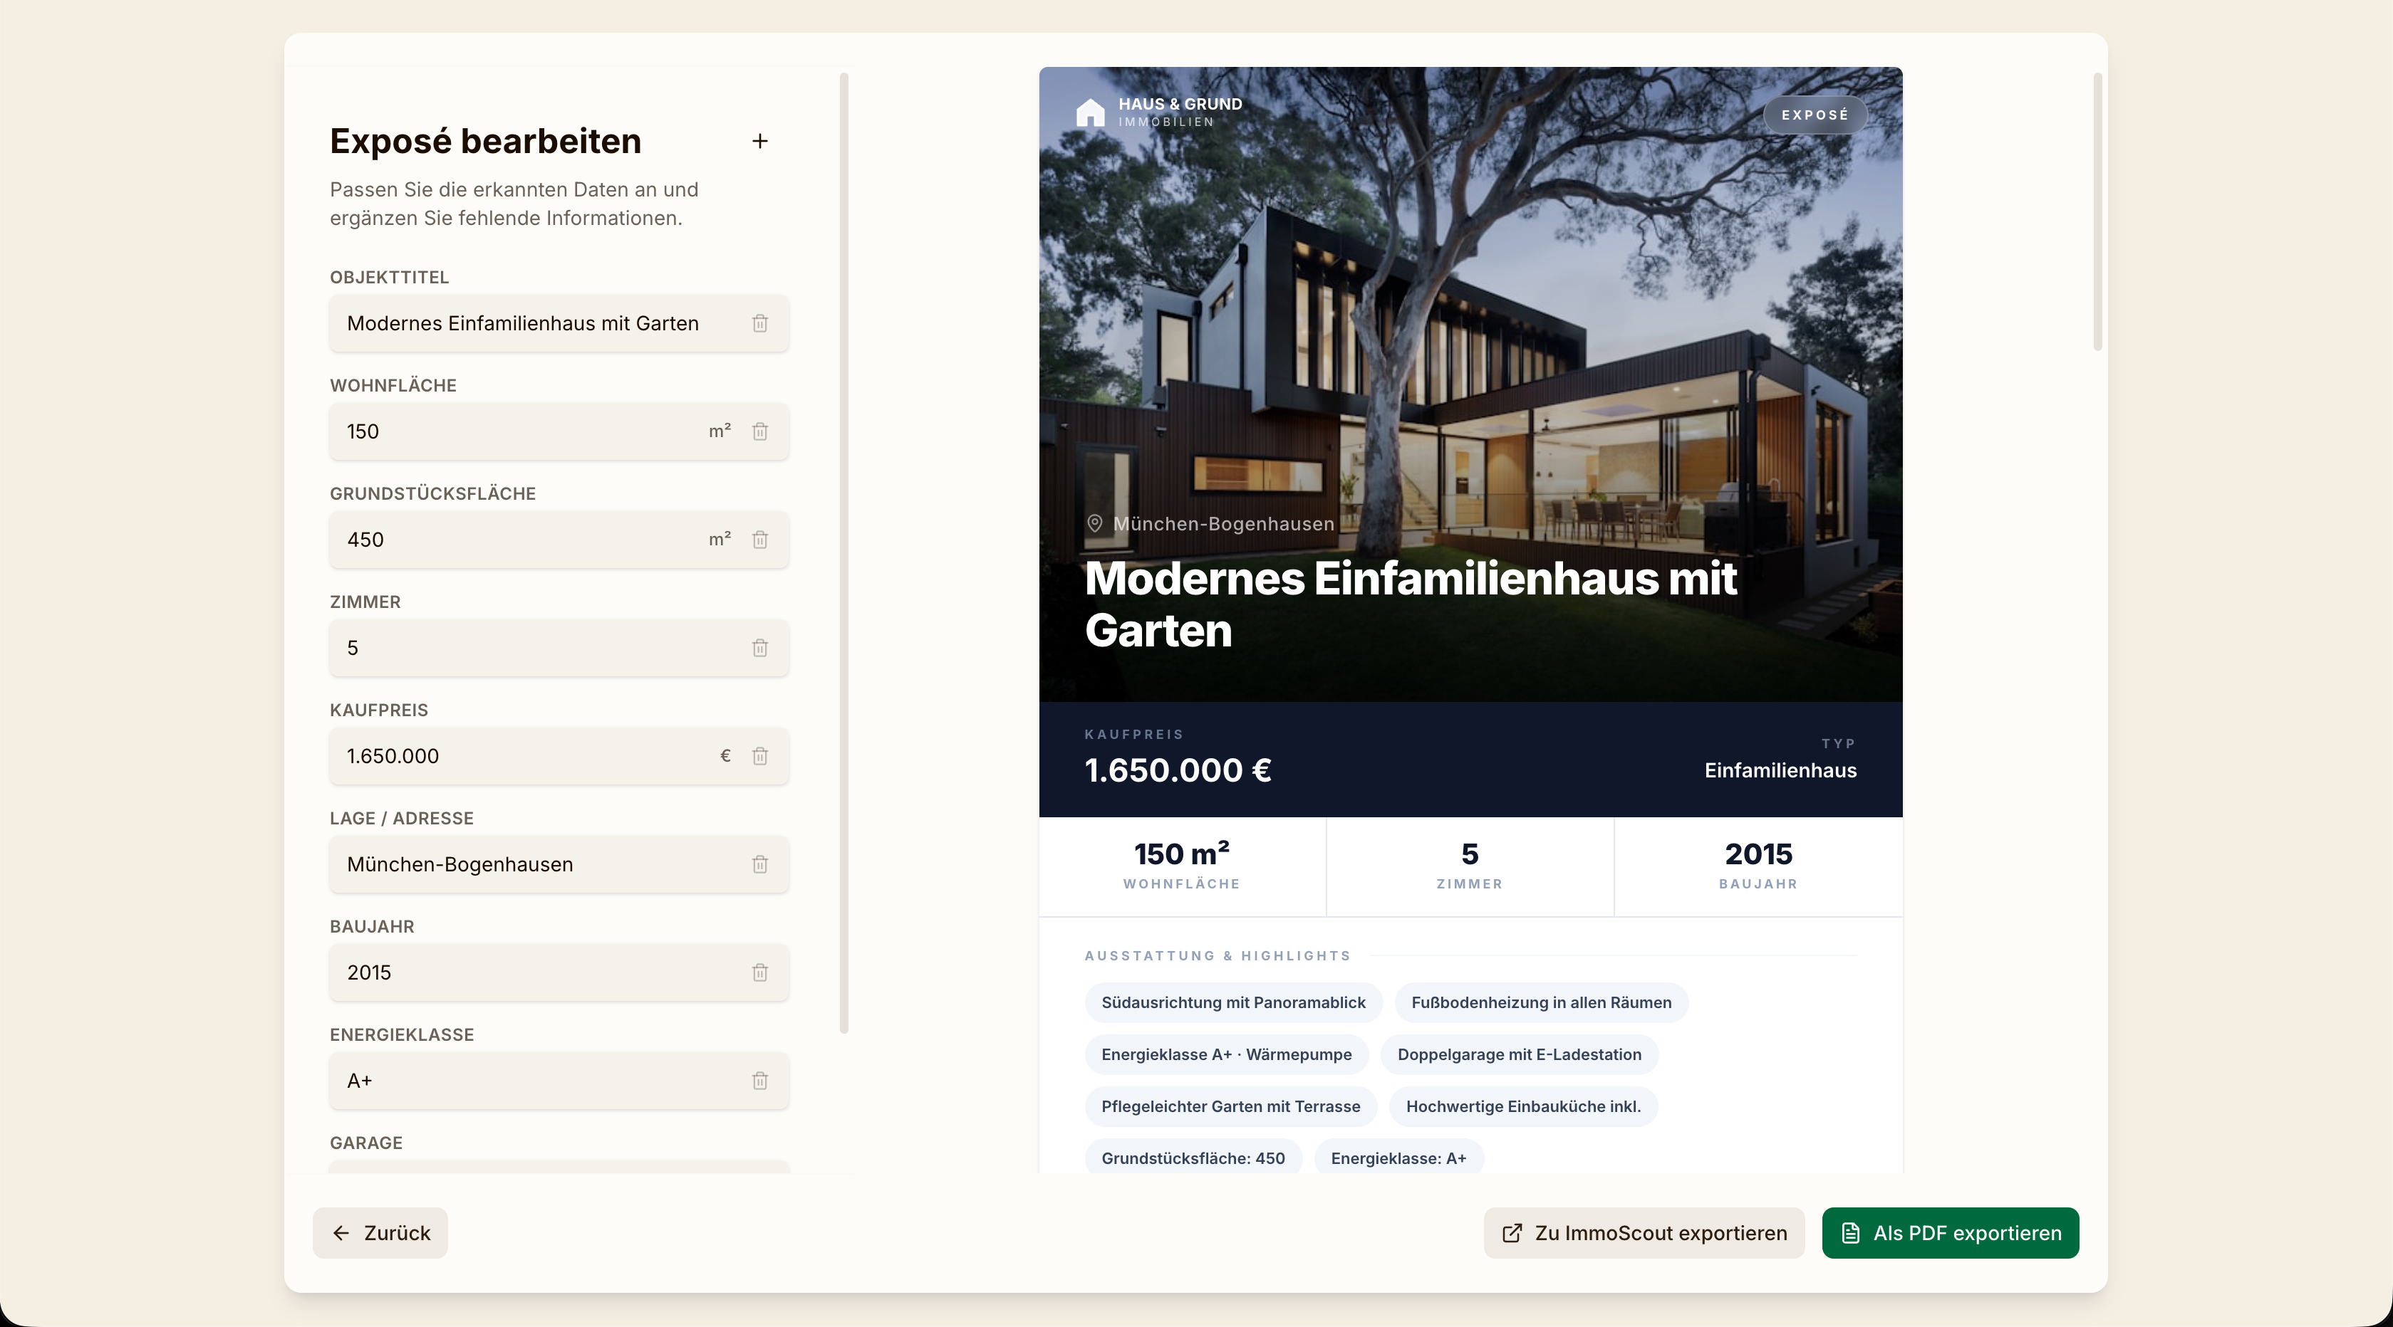Click the Haus & Grund house logo
Screen dimensions: 2393x1327
[x=1091, y=112]
